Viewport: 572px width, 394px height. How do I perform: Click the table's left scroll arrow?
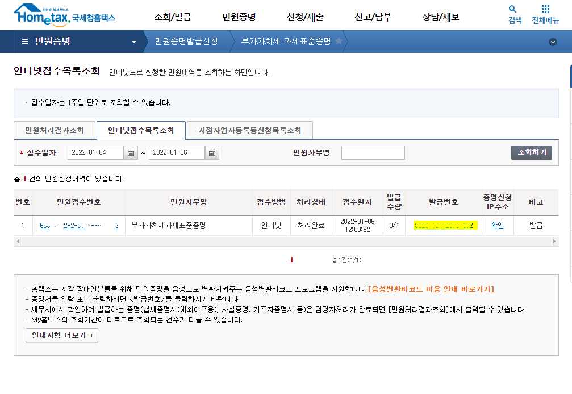click(18, 242)
